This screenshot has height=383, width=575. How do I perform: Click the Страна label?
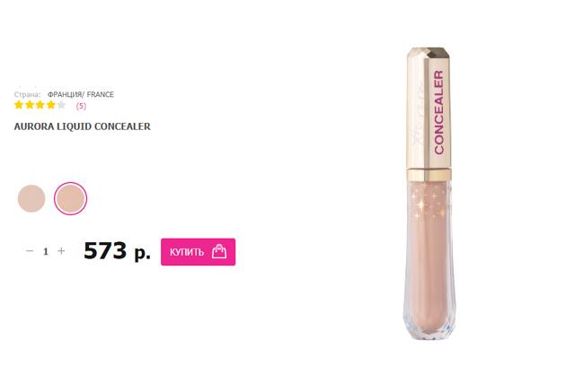point(27,94)
